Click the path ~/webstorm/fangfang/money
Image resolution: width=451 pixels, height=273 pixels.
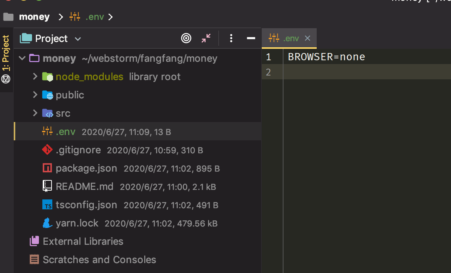coord(150,59)
